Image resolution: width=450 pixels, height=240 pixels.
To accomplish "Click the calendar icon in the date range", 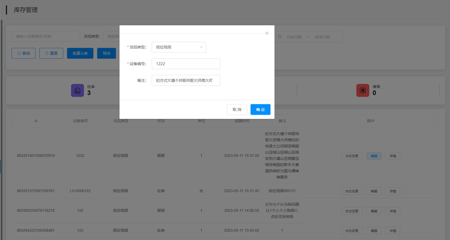I will pos(280,37).
